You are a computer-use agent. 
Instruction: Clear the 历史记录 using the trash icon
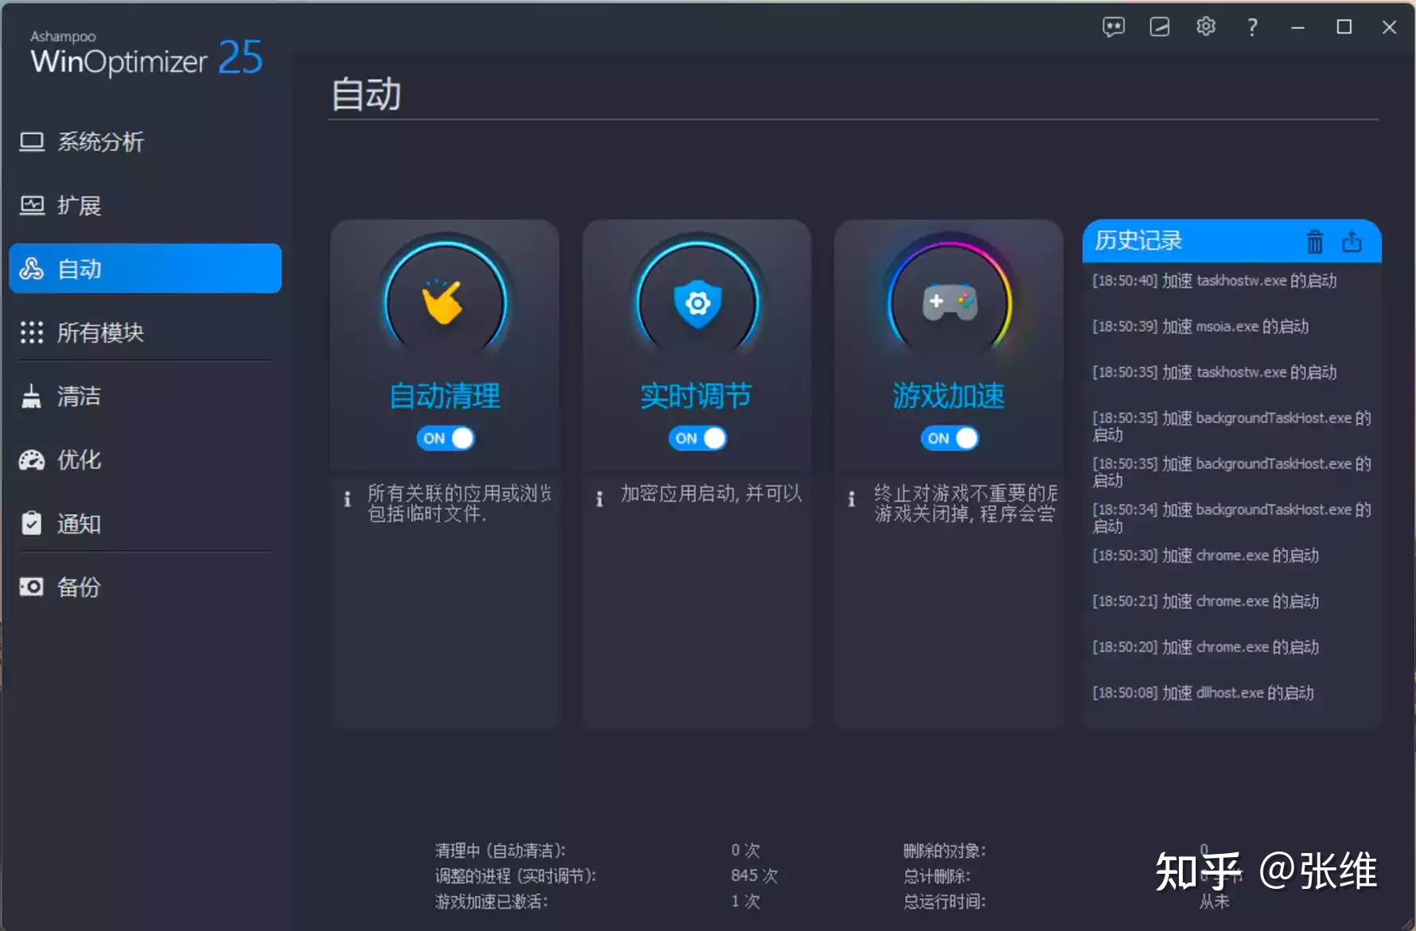pyautogui.click(x=1314, y=241)
